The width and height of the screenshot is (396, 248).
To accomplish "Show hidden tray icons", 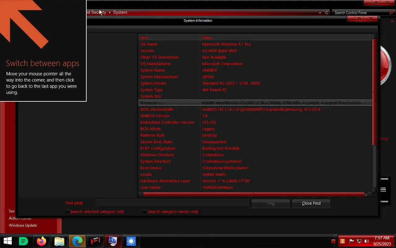I will click(333, 241).
